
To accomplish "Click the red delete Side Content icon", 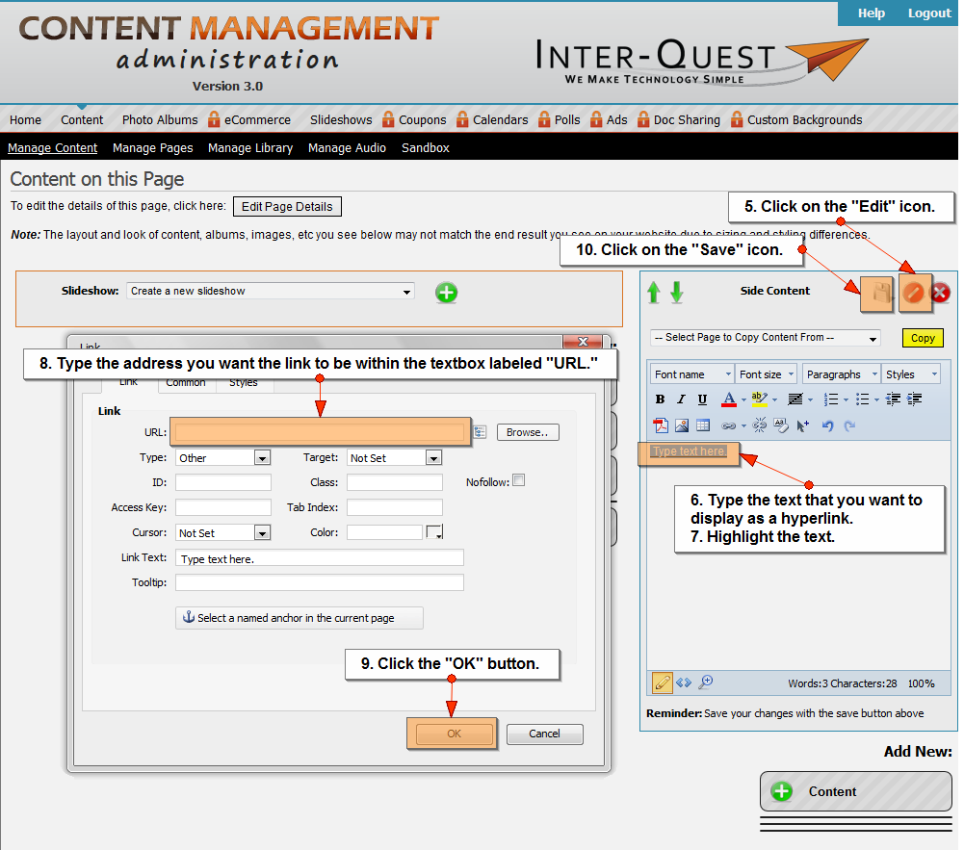I will point(940,293).
